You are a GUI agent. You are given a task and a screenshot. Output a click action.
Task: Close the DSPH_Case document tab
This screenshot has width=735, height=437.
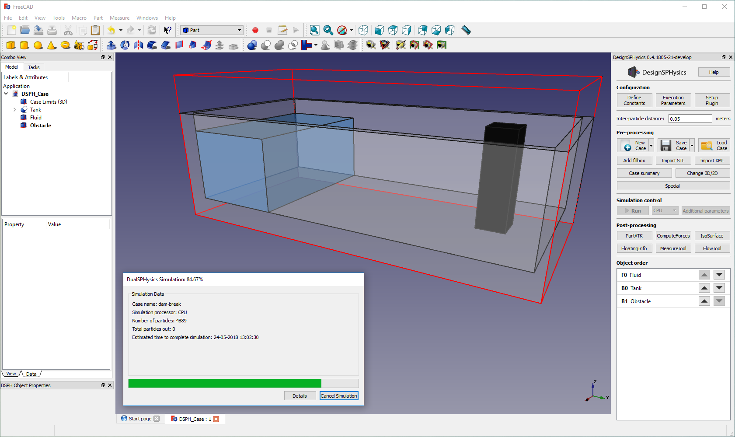(x=216, y=419)
